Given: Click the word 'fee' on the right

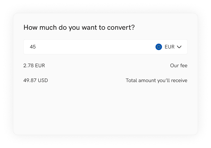Looking at the screenshot, I should pos(184,66).
